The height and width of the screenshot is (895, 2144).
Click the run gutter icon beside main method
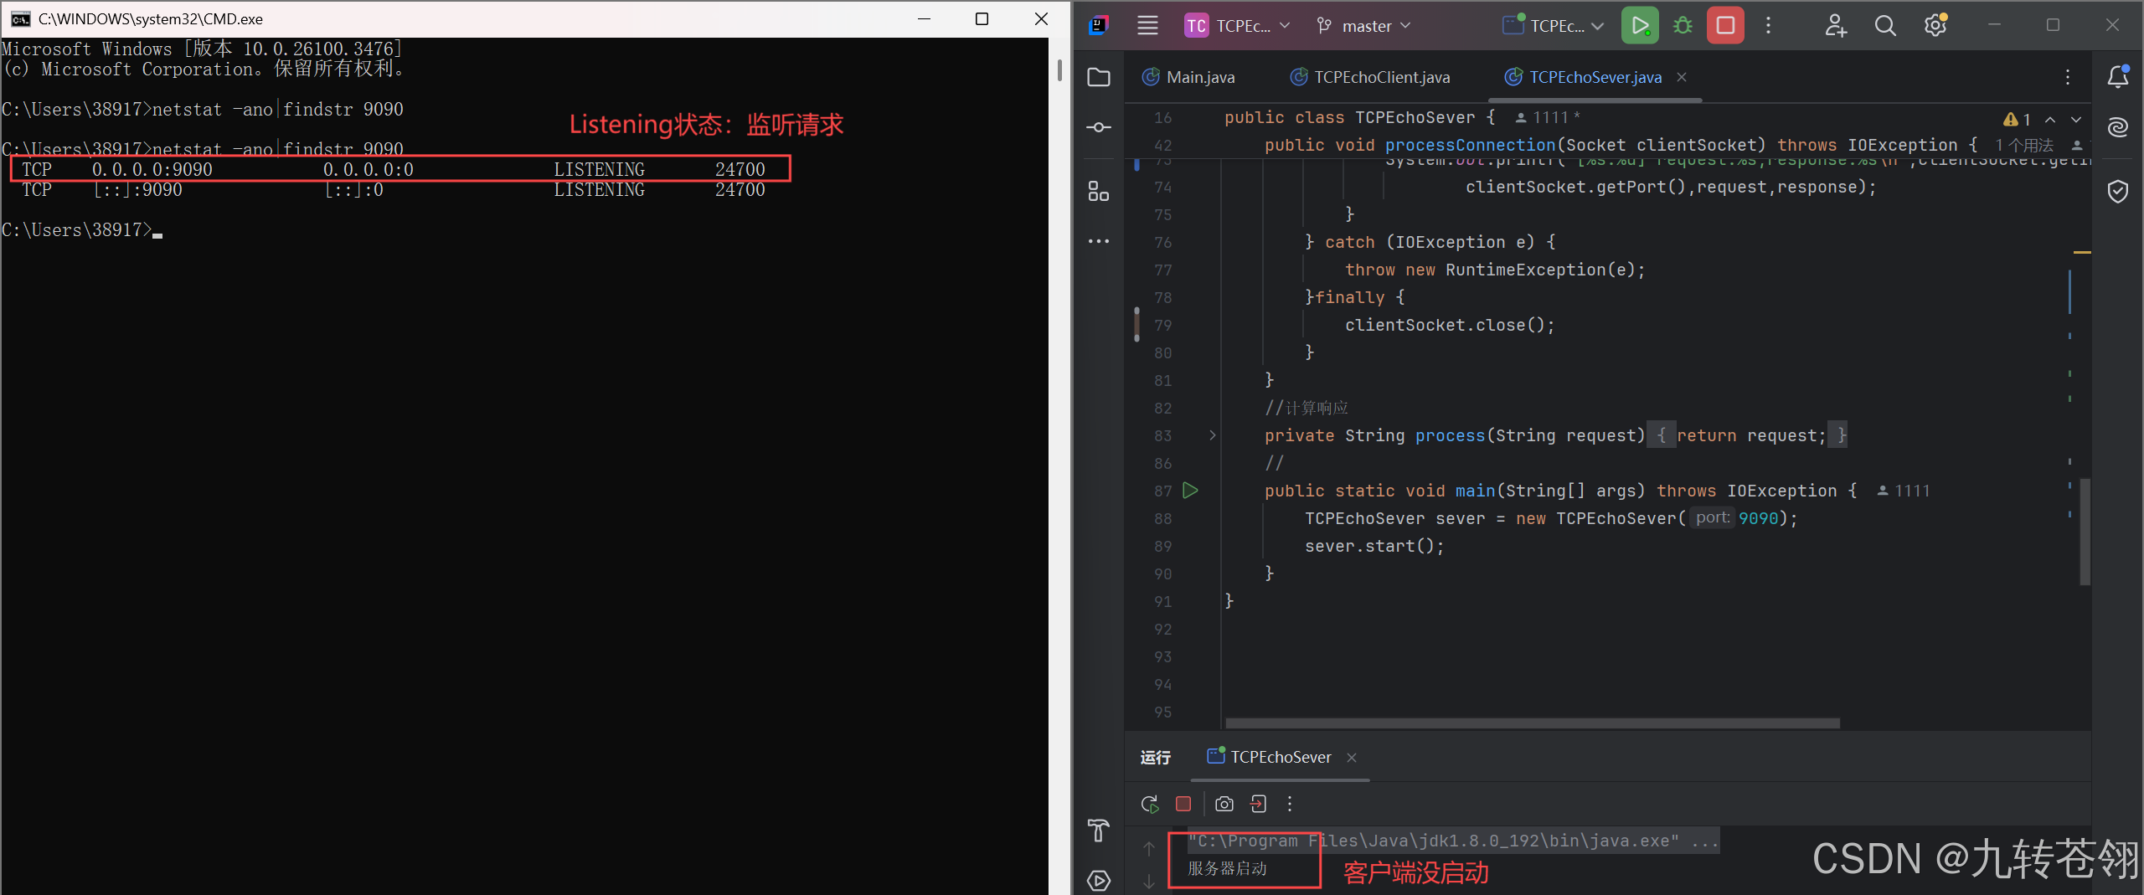[x=1190, y=491]
